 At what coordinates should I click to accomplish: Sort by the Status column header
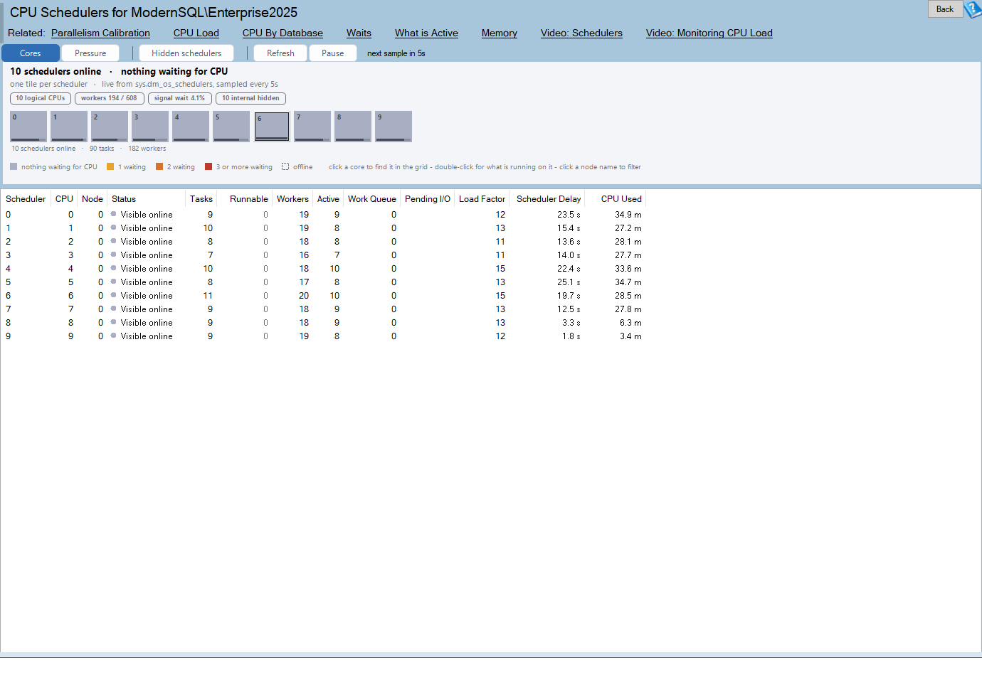click(147, 199)
